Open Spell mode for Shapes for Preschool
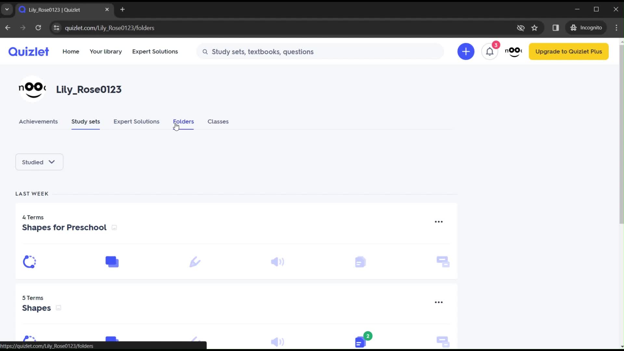624x351 pixels. pos(278,262)
